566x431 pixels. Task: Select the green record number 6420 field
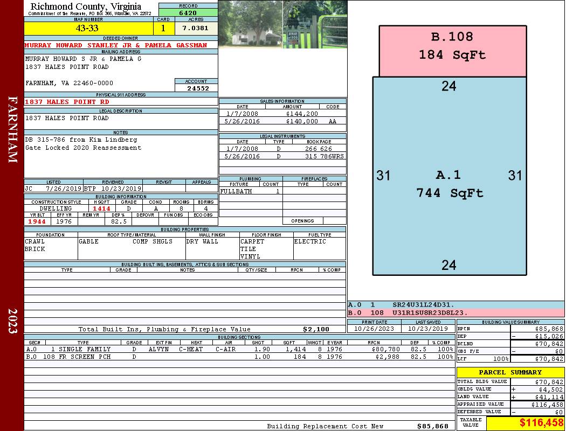point(188,13)
